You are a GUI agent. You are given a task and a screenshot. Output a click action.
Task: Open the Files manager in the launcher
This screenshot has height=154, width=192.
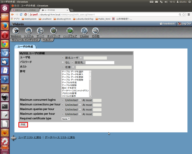tap(5, 17)
